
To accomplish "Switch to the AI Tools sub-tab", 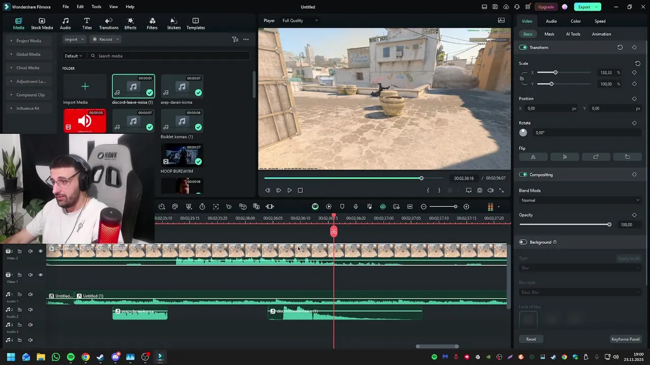I will pos(573,34).
